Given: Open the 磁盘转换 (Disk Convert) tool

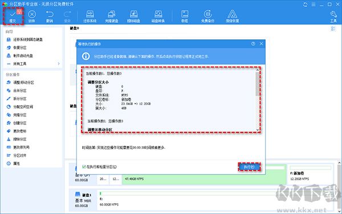Looking at the screenshot, I should [x=158, y=17].
